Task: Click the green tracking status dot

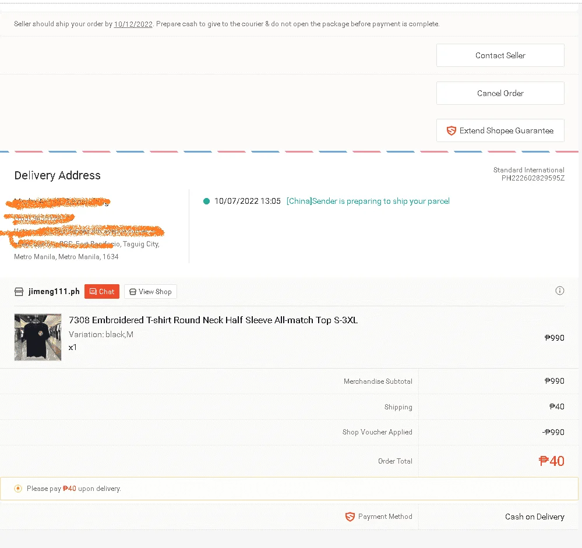Action: tap(206, 201)
